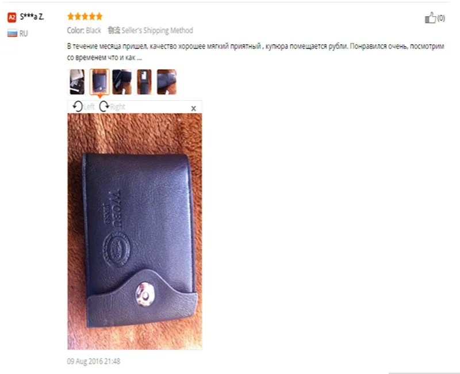This screenshot has width=460, height=374.
Task: Click the Russian flag icon
Action: click(x=12, y=33)
